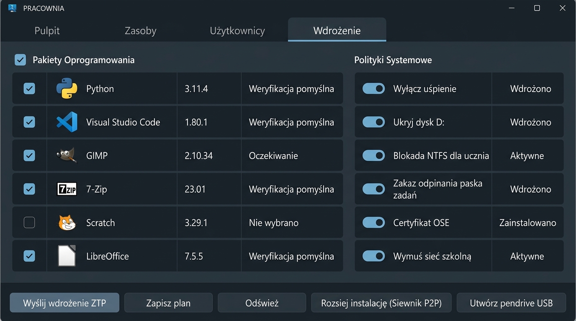Image resolution: width=576 pixels, height=321 pixels.
Task: Click the 7-Zip version 23.01 cell
Action: click(x=209, y=189)
